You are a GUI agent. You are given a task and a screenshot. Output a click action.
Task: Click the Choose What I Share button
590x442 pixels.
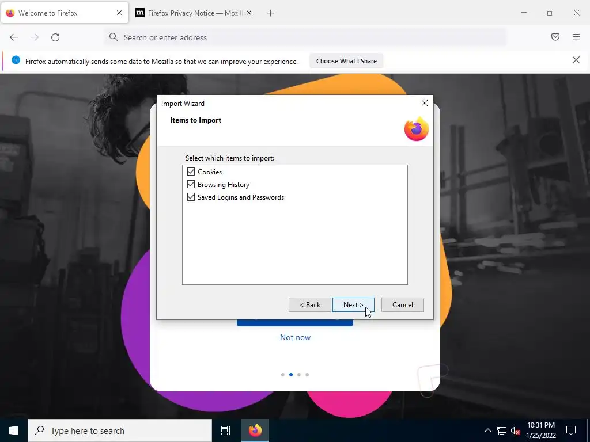click(346, 61)
